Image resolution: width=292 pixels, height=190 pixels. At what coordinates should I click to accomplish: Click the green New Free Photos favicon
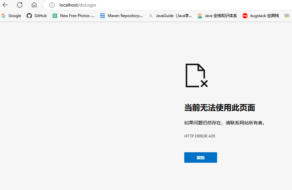tap(55, 16)
